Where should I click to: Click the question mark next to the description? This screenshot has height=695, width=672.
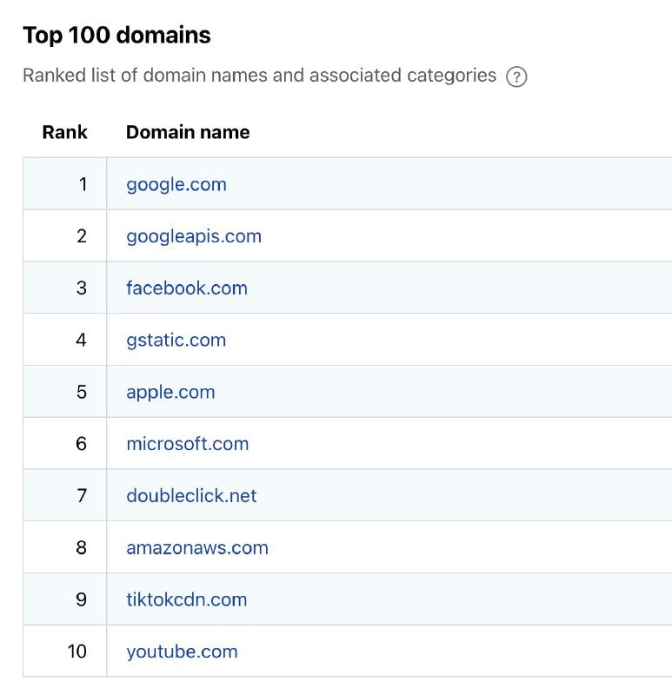pyautogui.click(x=516, y=76)
